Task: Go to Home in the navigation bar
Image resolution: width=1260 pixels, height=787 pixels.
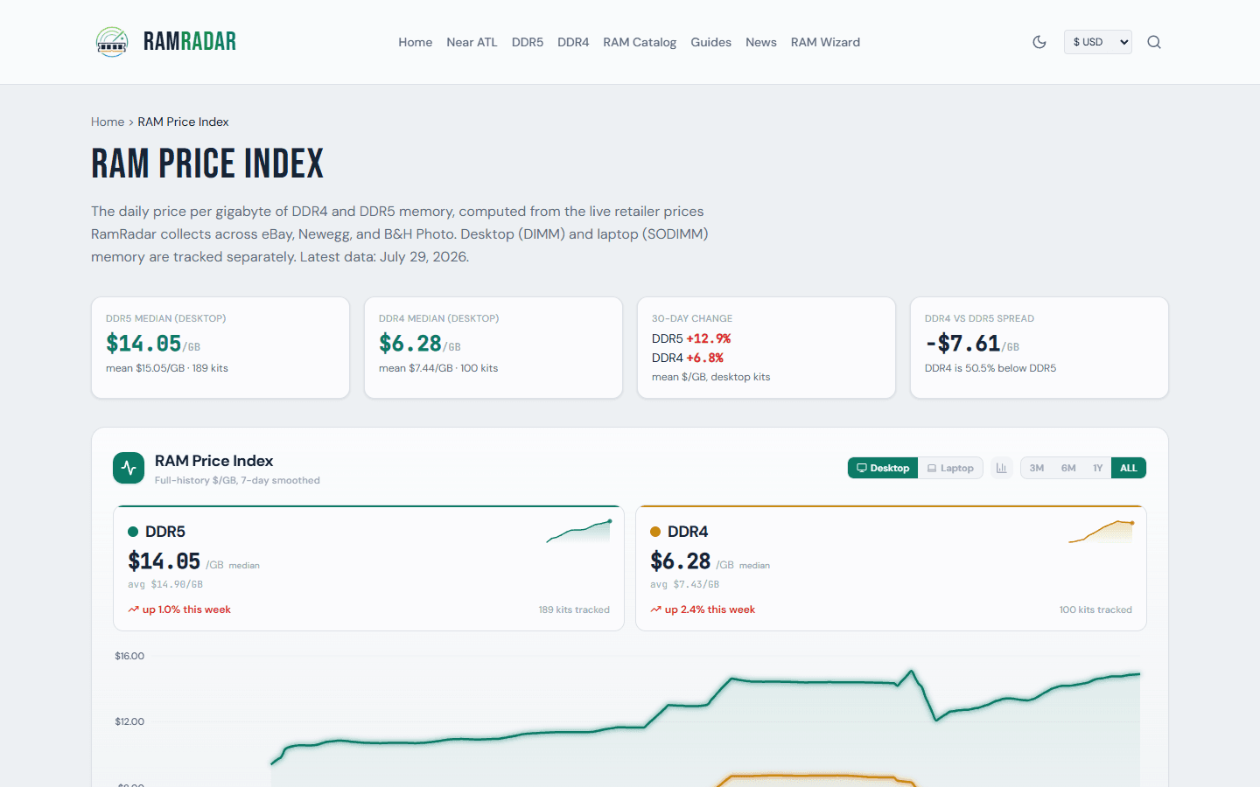Action: pyautogui.click(x=415, y=42)
